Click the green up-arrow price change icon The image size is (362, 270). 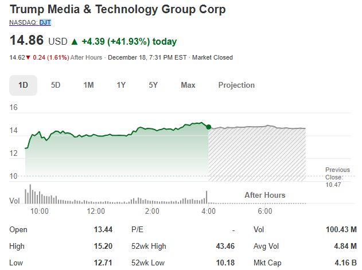[74, 42]
